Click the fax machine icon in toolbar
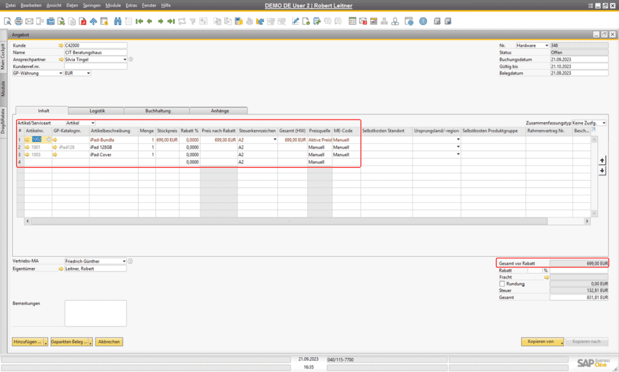The width and height of the screenshot is (619, 372). (x=51, y=21)
